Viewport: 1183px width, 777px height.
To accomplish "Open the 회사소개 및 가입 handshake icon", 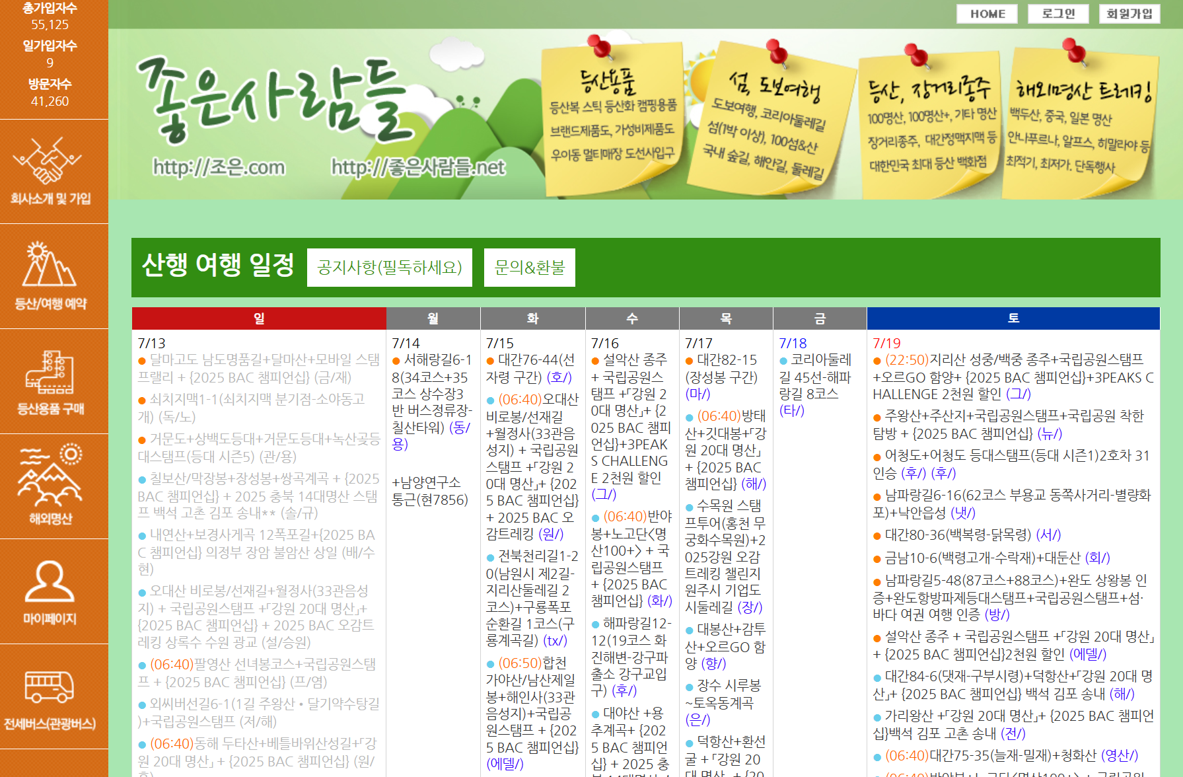I will point(50,172).
